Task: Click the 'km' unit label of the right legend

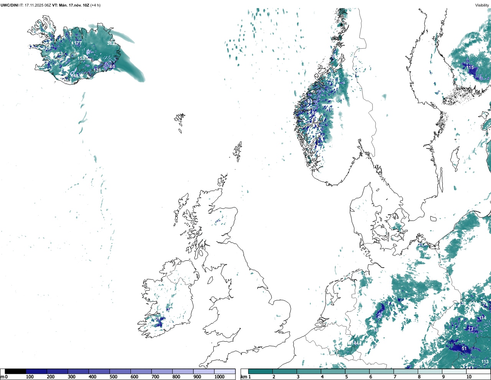Action: point(244,377)
